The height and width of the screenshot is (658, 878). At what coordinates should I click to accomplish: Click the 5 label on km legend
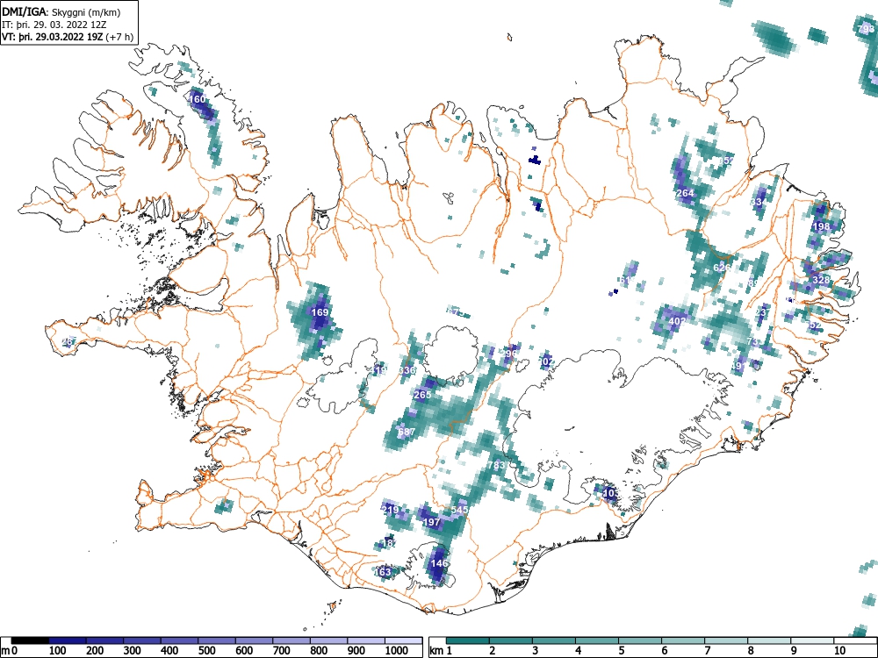coord(621,651)
